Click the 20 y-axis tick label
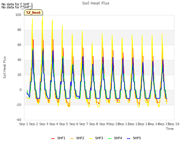This screenshot has height=144, width=192. 19,75
